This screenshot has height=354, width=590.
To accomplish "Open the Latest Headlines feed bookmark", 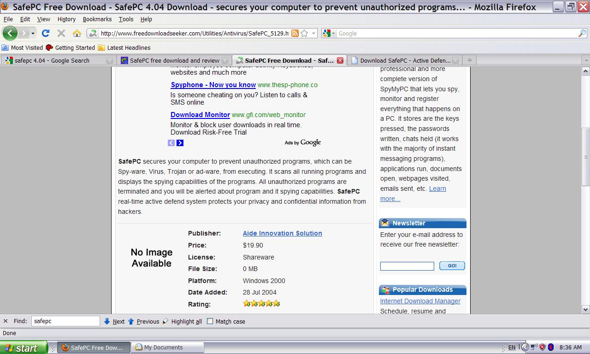I will pyautogui.click(x=124, y=47).
